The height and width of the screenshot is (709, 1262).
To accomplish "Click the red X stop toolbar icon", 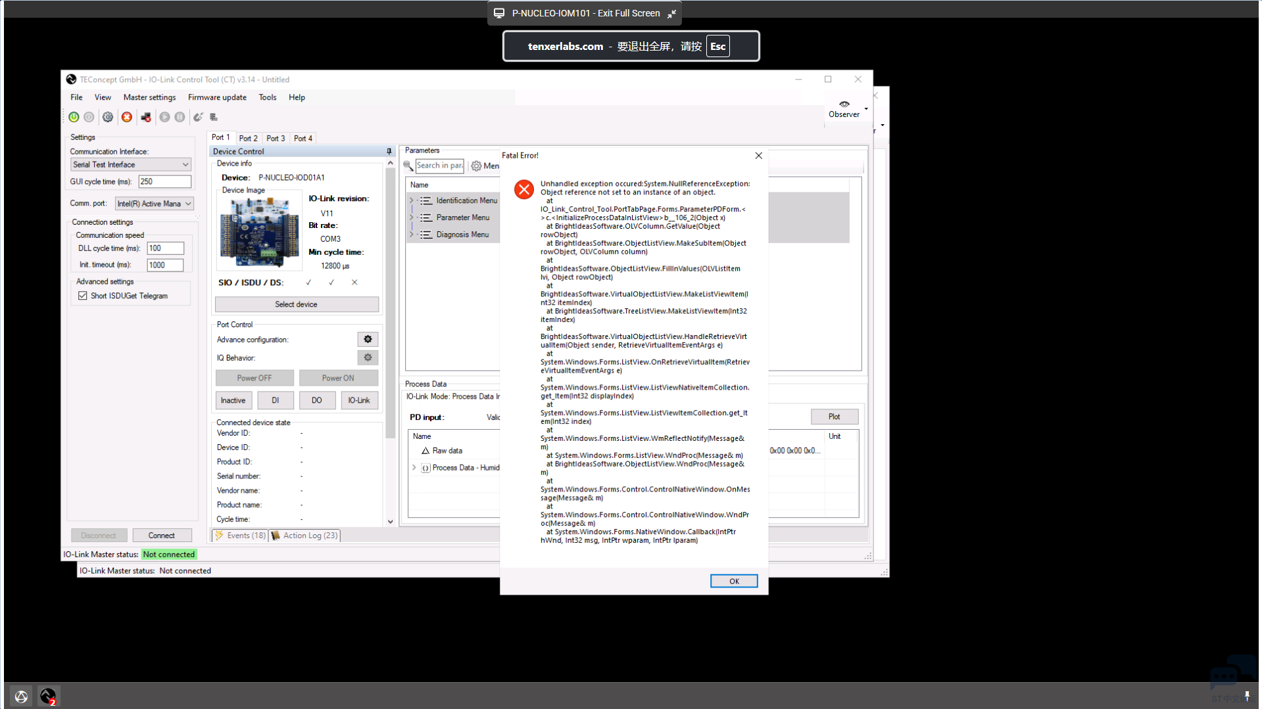I will click(127, 117).
